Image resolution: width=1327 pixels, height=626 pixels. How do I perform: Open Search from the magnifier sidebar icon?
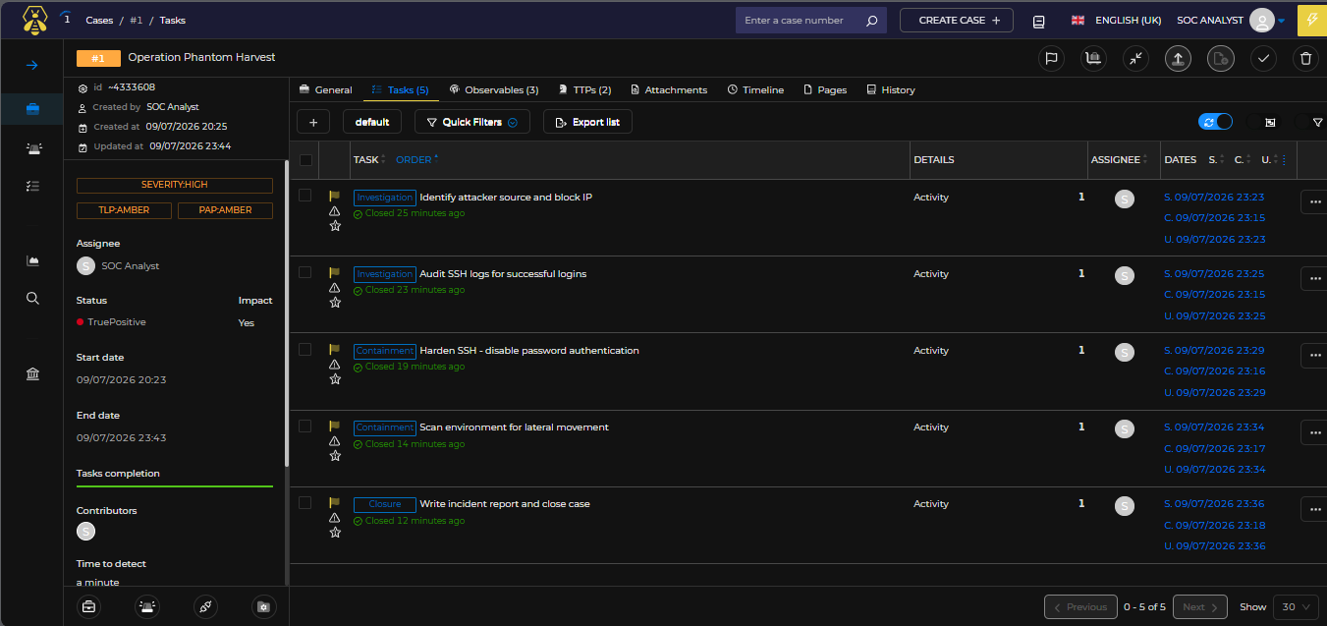point(32,298)
